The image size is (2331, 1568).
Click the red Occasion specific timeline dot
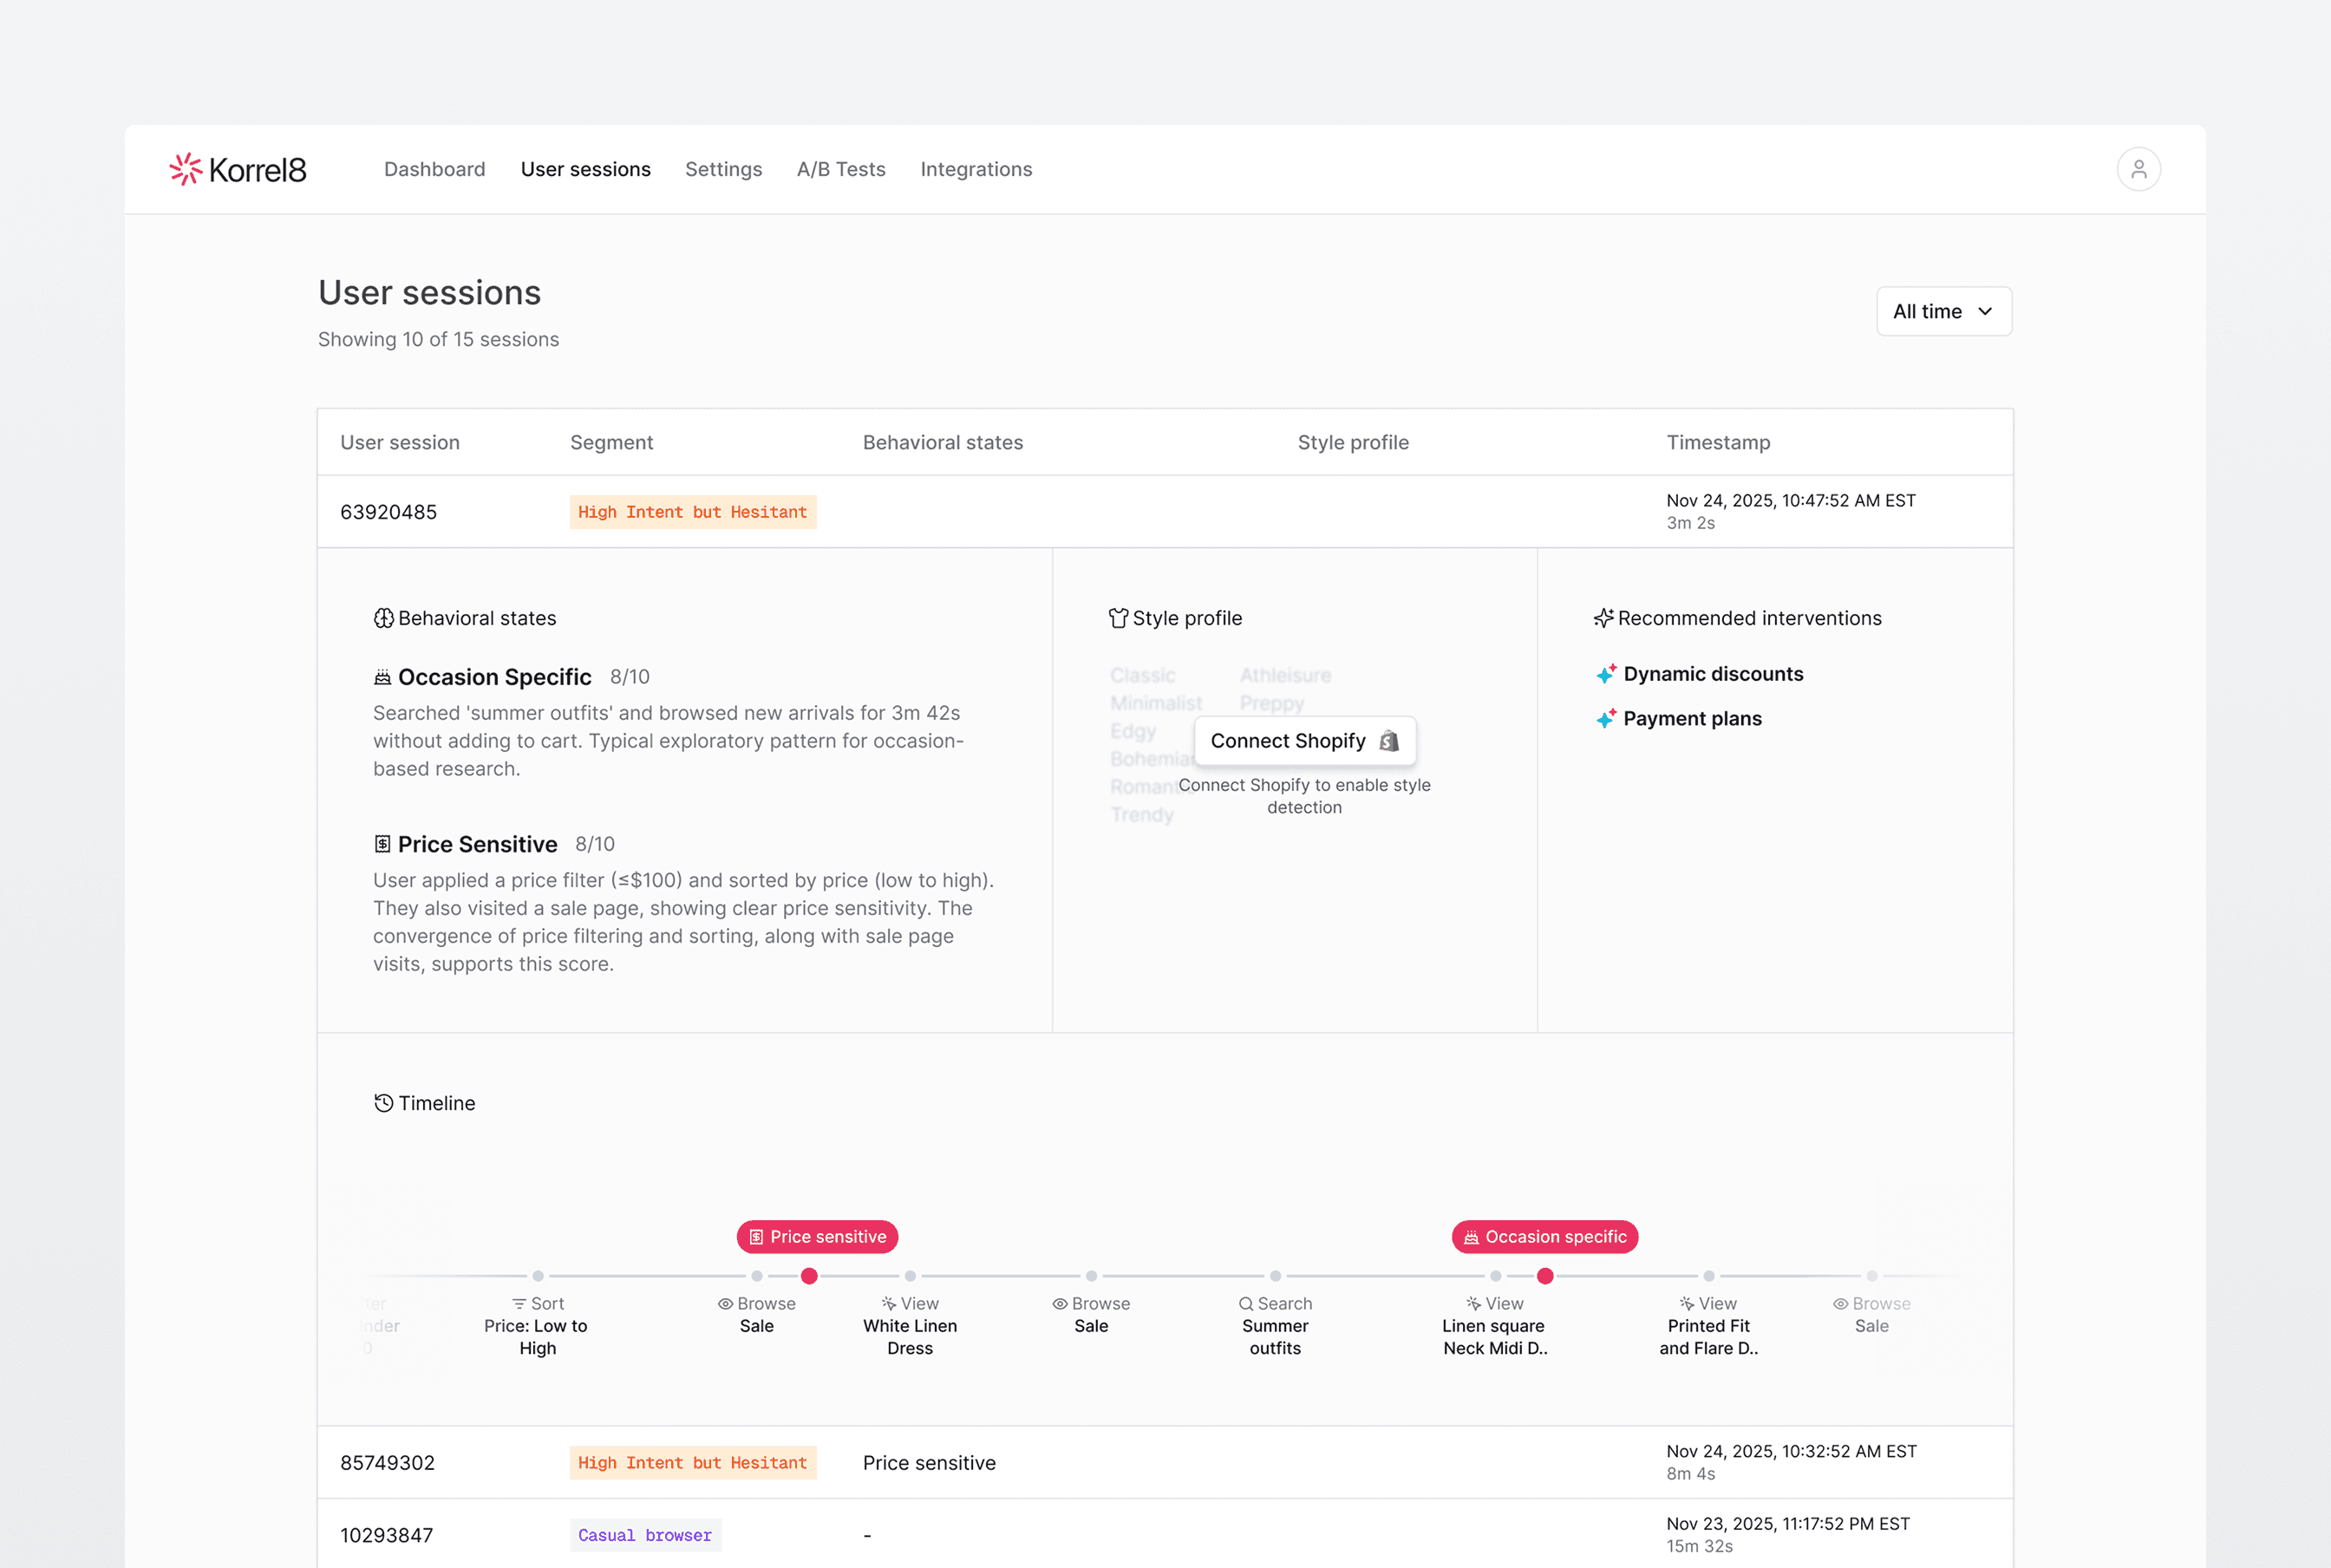pos(1545,1276)
